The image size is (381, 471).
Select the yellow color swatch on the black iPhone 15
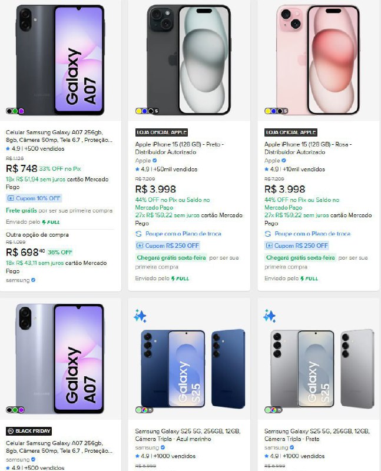click(138, 111)
